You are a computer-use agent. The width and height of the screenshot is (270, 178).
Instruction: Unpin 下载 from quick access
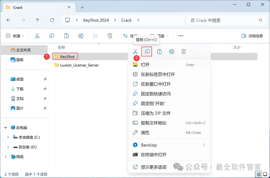45,89
